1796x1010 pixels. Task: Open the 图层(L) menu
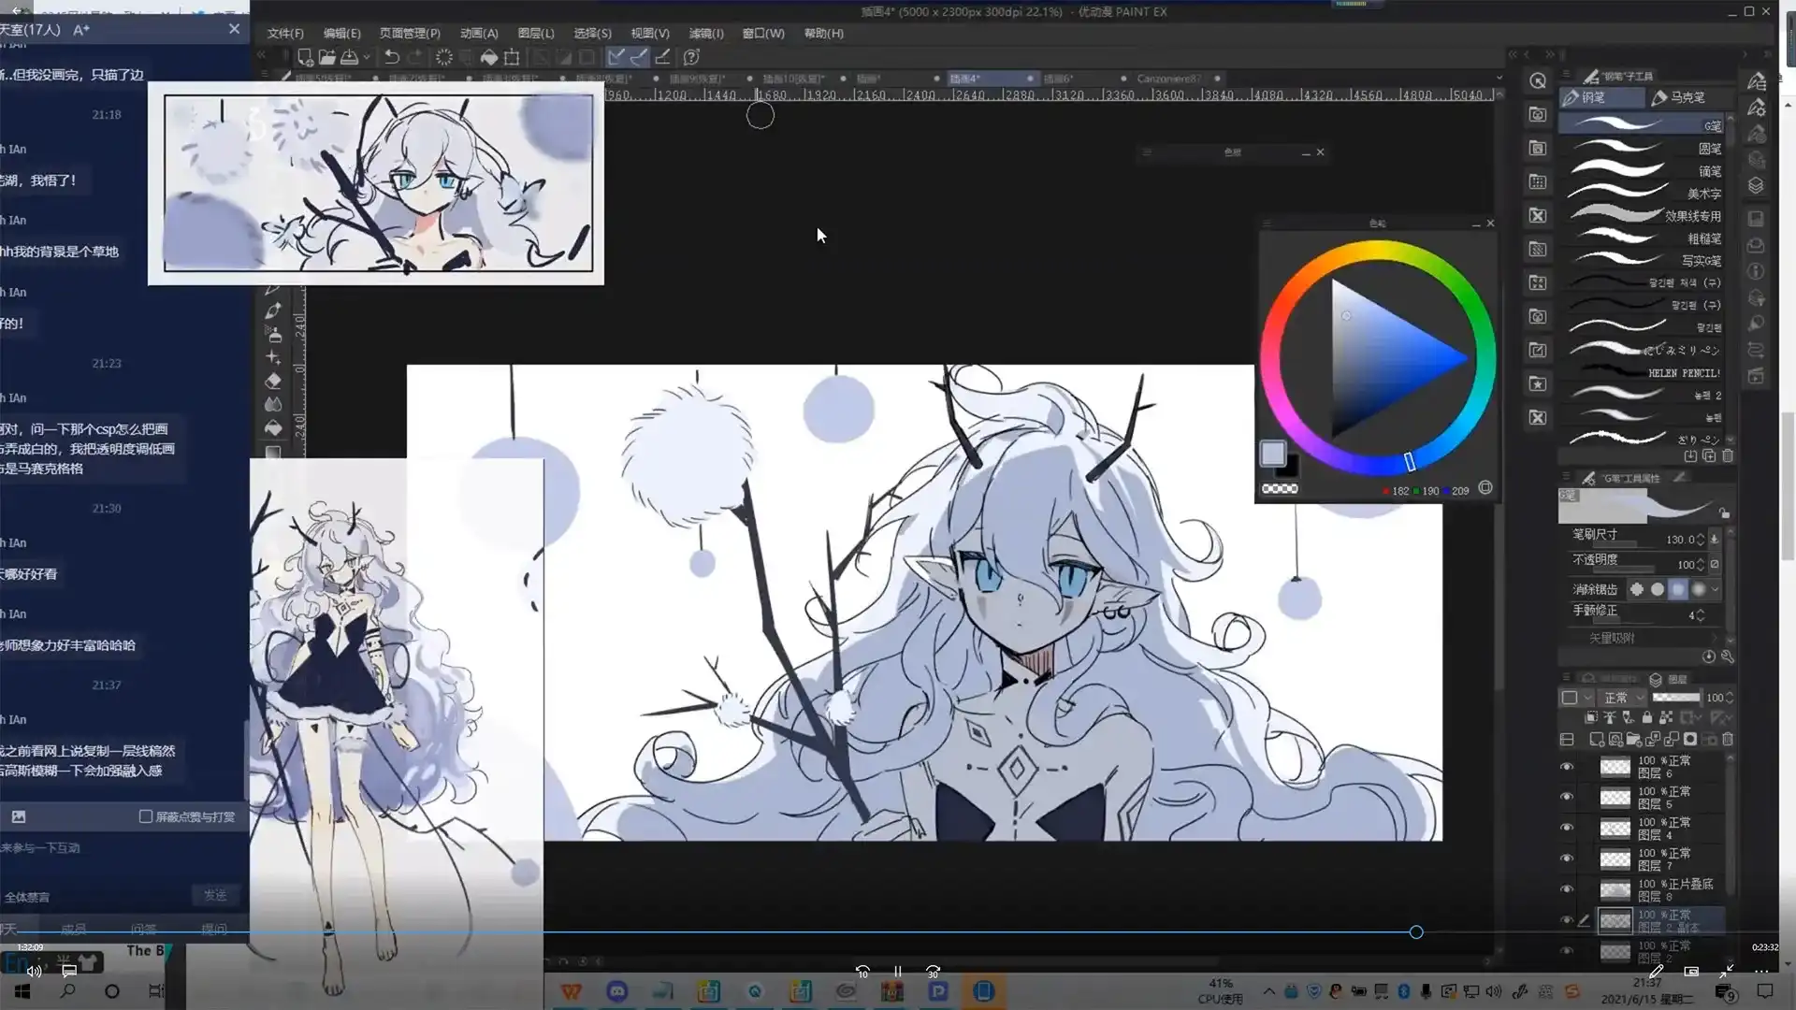[535, 33]
